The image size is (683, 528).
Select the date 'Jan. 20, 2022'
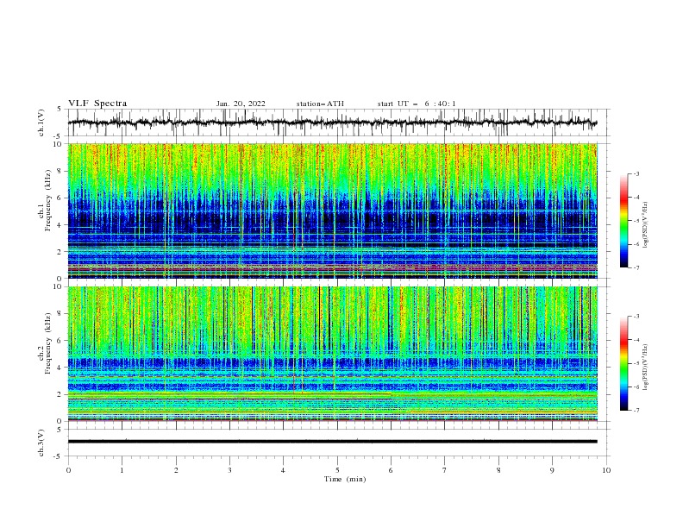tap(241, 104)
